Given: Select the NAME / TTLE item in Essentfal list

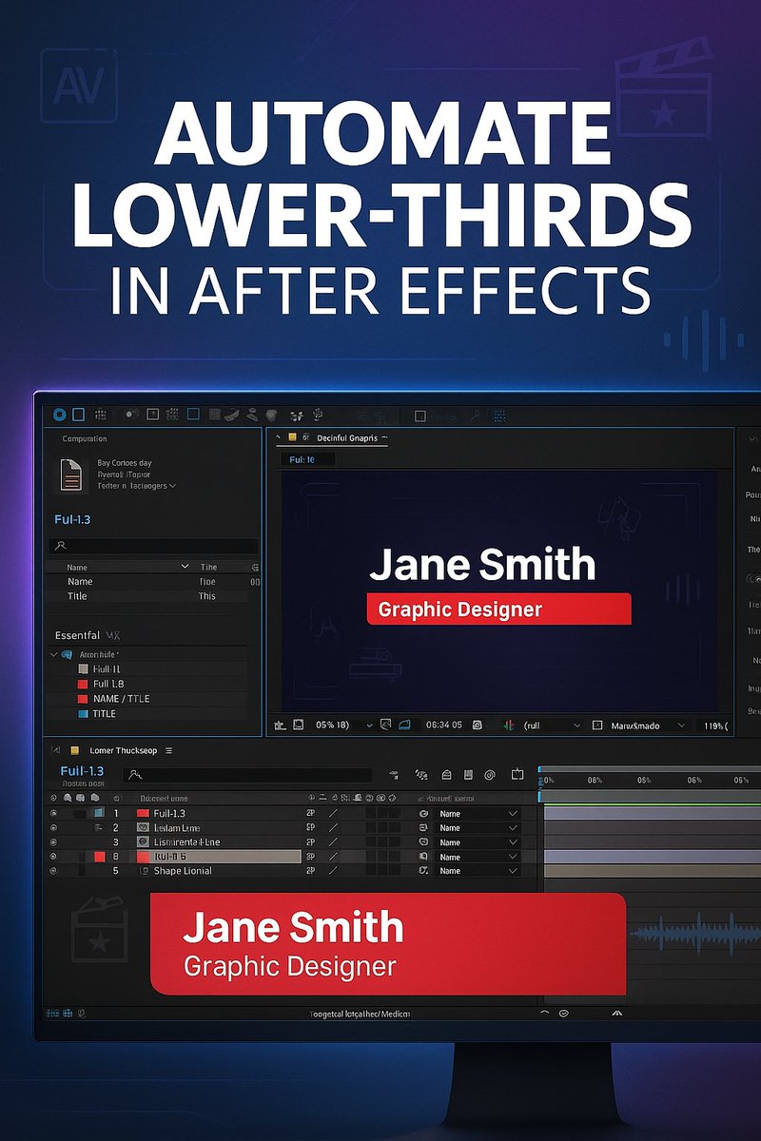Looking at the screenshot, I should tap(121, 699).
